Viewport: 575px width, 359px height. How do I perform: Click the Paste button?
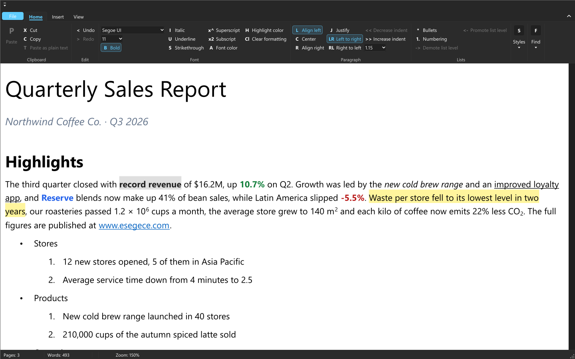pyautogui.click(x=12, y=36)
